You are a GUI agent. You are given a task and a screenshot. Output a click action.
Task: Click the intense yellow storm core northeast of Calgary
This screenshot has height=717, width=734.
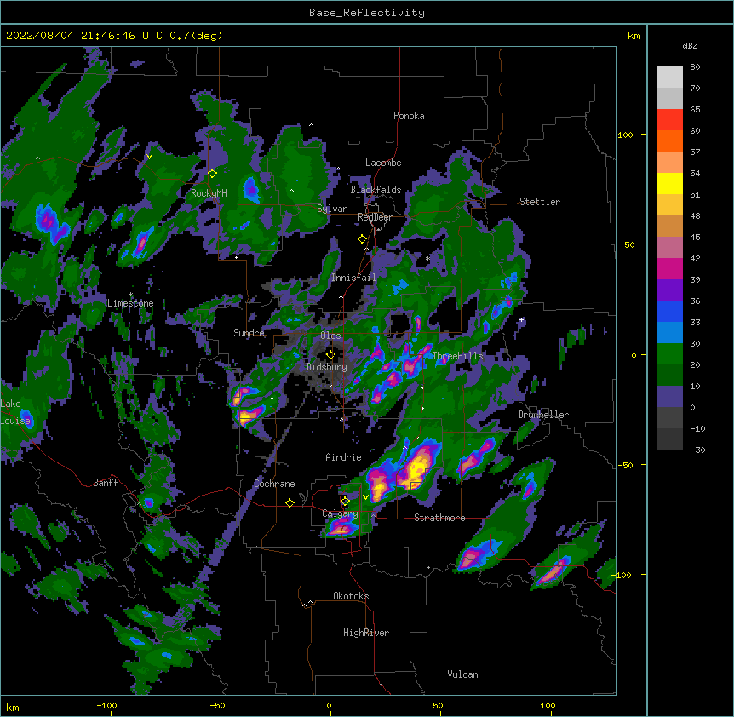(x=416, y=467)
